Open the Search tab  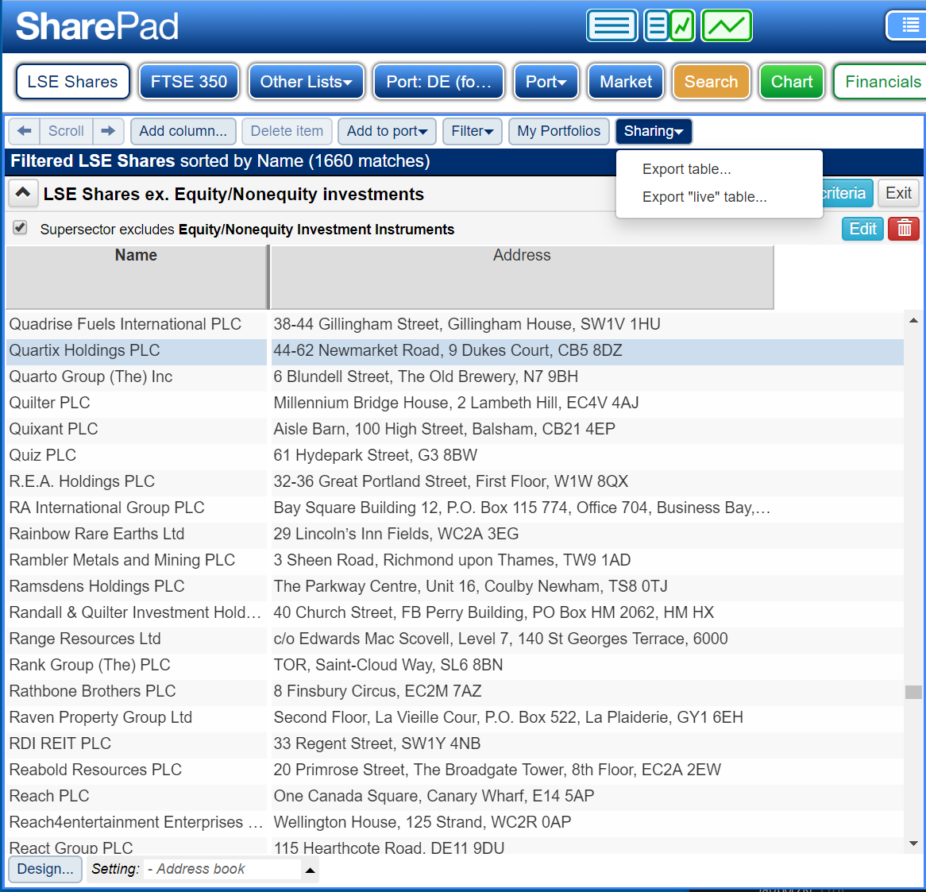click(x=711, y=82)
